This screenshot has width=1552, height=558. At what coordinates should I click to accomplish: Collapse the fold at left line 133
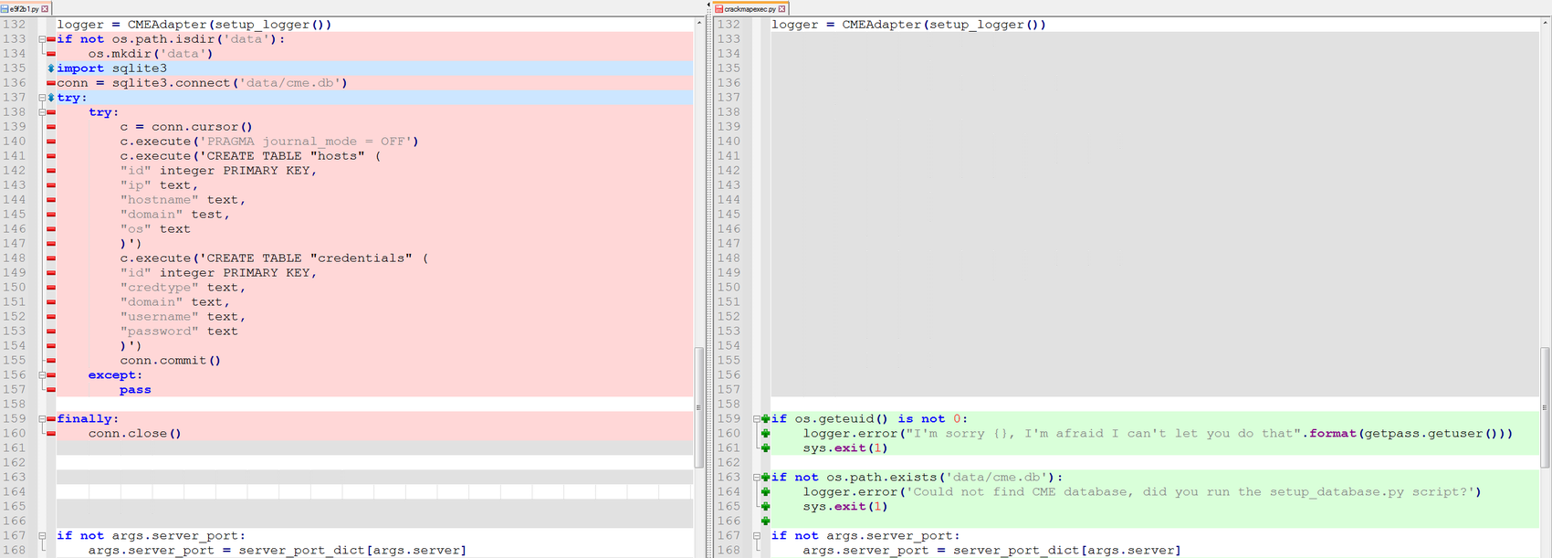click(42, 39)
